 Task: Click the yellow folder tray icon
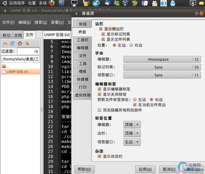(202, 3)
